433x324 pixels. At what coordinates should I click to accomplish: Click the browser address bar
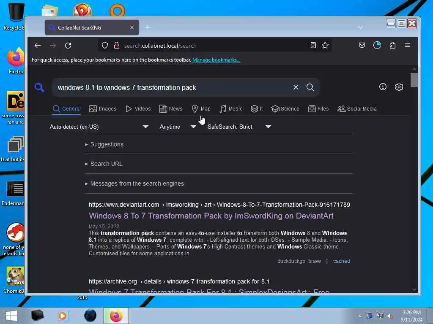[x=215, y=46]
